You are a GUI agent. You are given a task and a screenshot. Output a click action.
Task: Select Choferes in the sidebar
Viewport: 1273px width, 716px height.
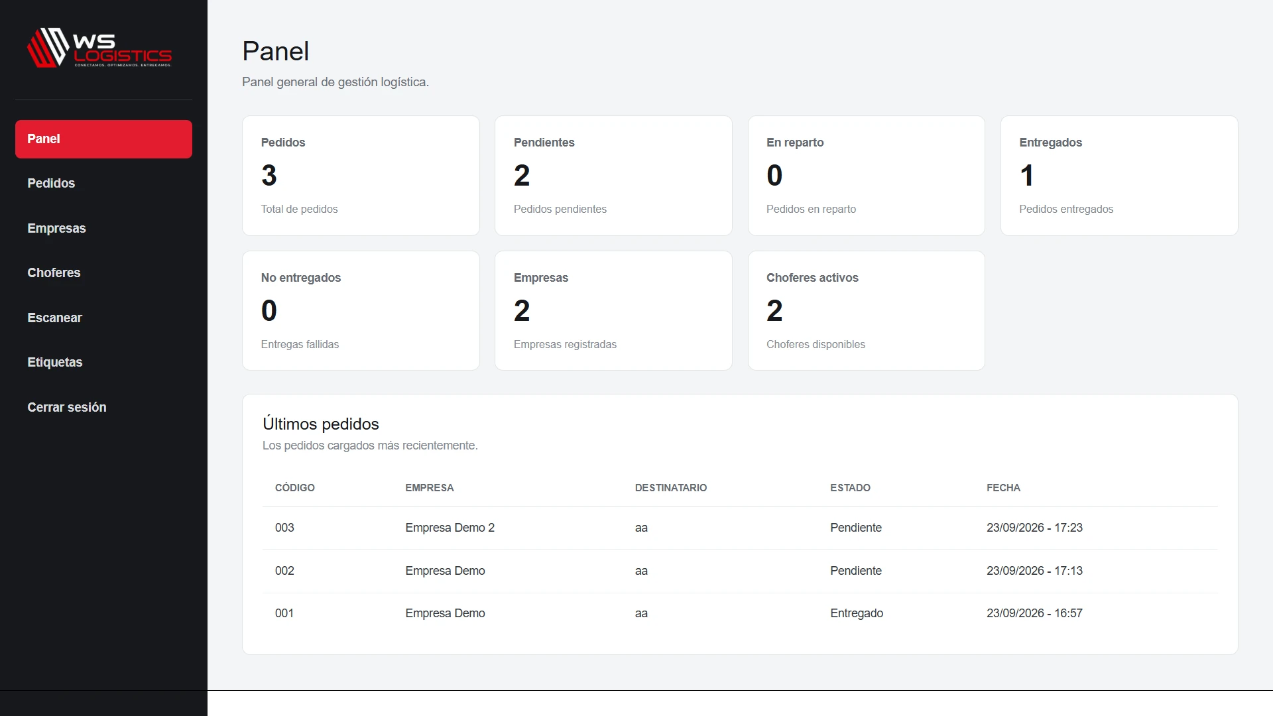tap(103, 273)
